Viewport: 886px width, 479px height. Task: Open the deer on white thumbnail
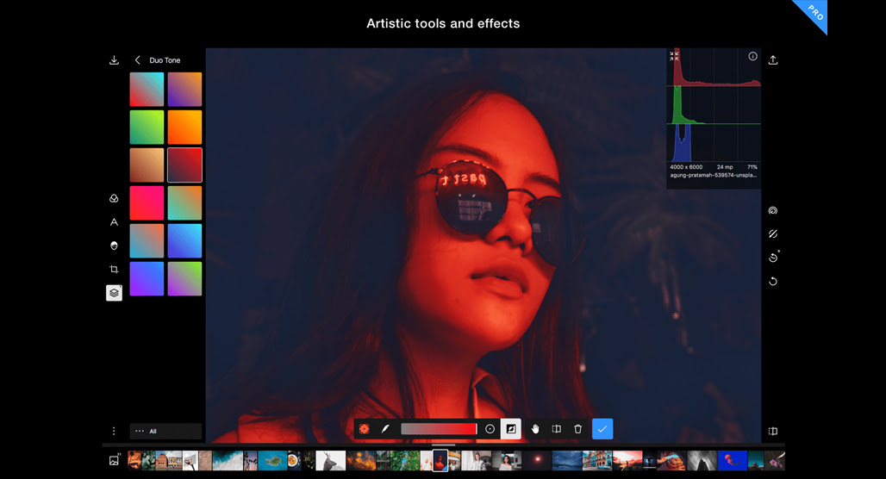point(331,461)
